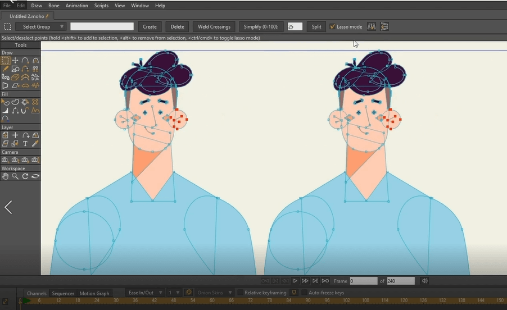Select the Paint Bucket fill tool

25,102
